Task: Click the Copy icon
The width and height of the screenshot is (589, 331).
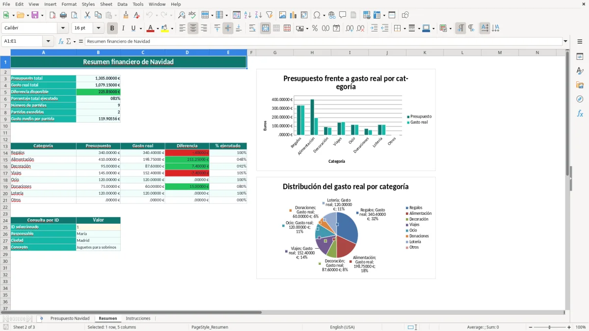Action: (98, 15)
